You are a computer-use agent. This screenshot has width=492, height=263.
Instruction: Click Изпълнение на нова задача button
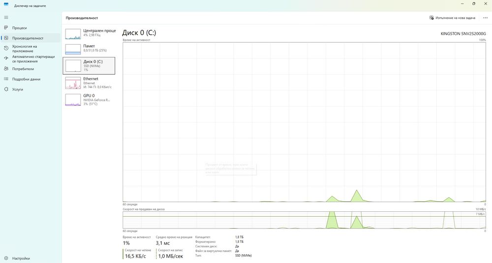pos(452,18)
